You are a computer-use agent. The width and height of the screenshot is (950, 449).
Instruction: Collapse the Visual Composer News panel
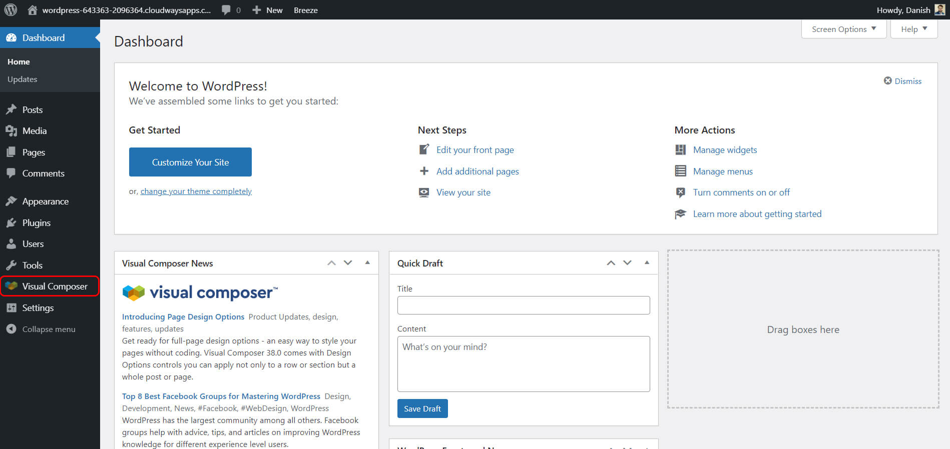point(367,262)
